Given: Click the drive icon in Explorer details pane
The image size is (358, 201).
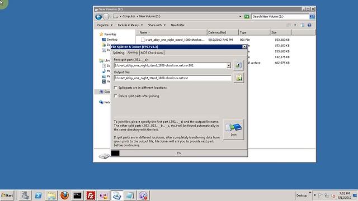Looking at the screenshot, I should point(104,156).
